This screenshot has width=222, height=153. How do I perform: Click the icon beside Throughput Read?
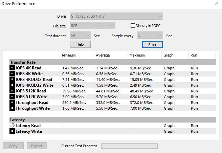[12, 103]
